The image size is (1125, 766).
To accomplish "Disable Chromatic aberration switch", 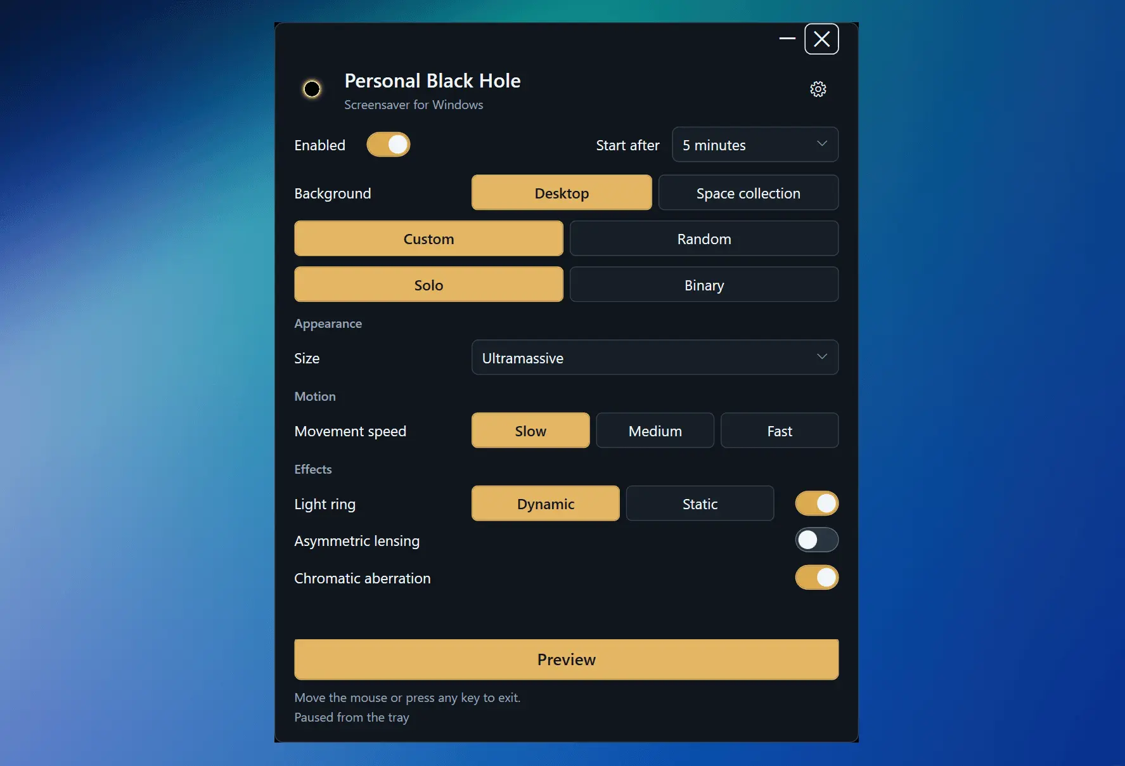I will point(817,578).
